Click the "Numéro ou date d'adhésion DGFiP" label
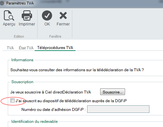Screen dimensions: 163x127 (53, 110)
